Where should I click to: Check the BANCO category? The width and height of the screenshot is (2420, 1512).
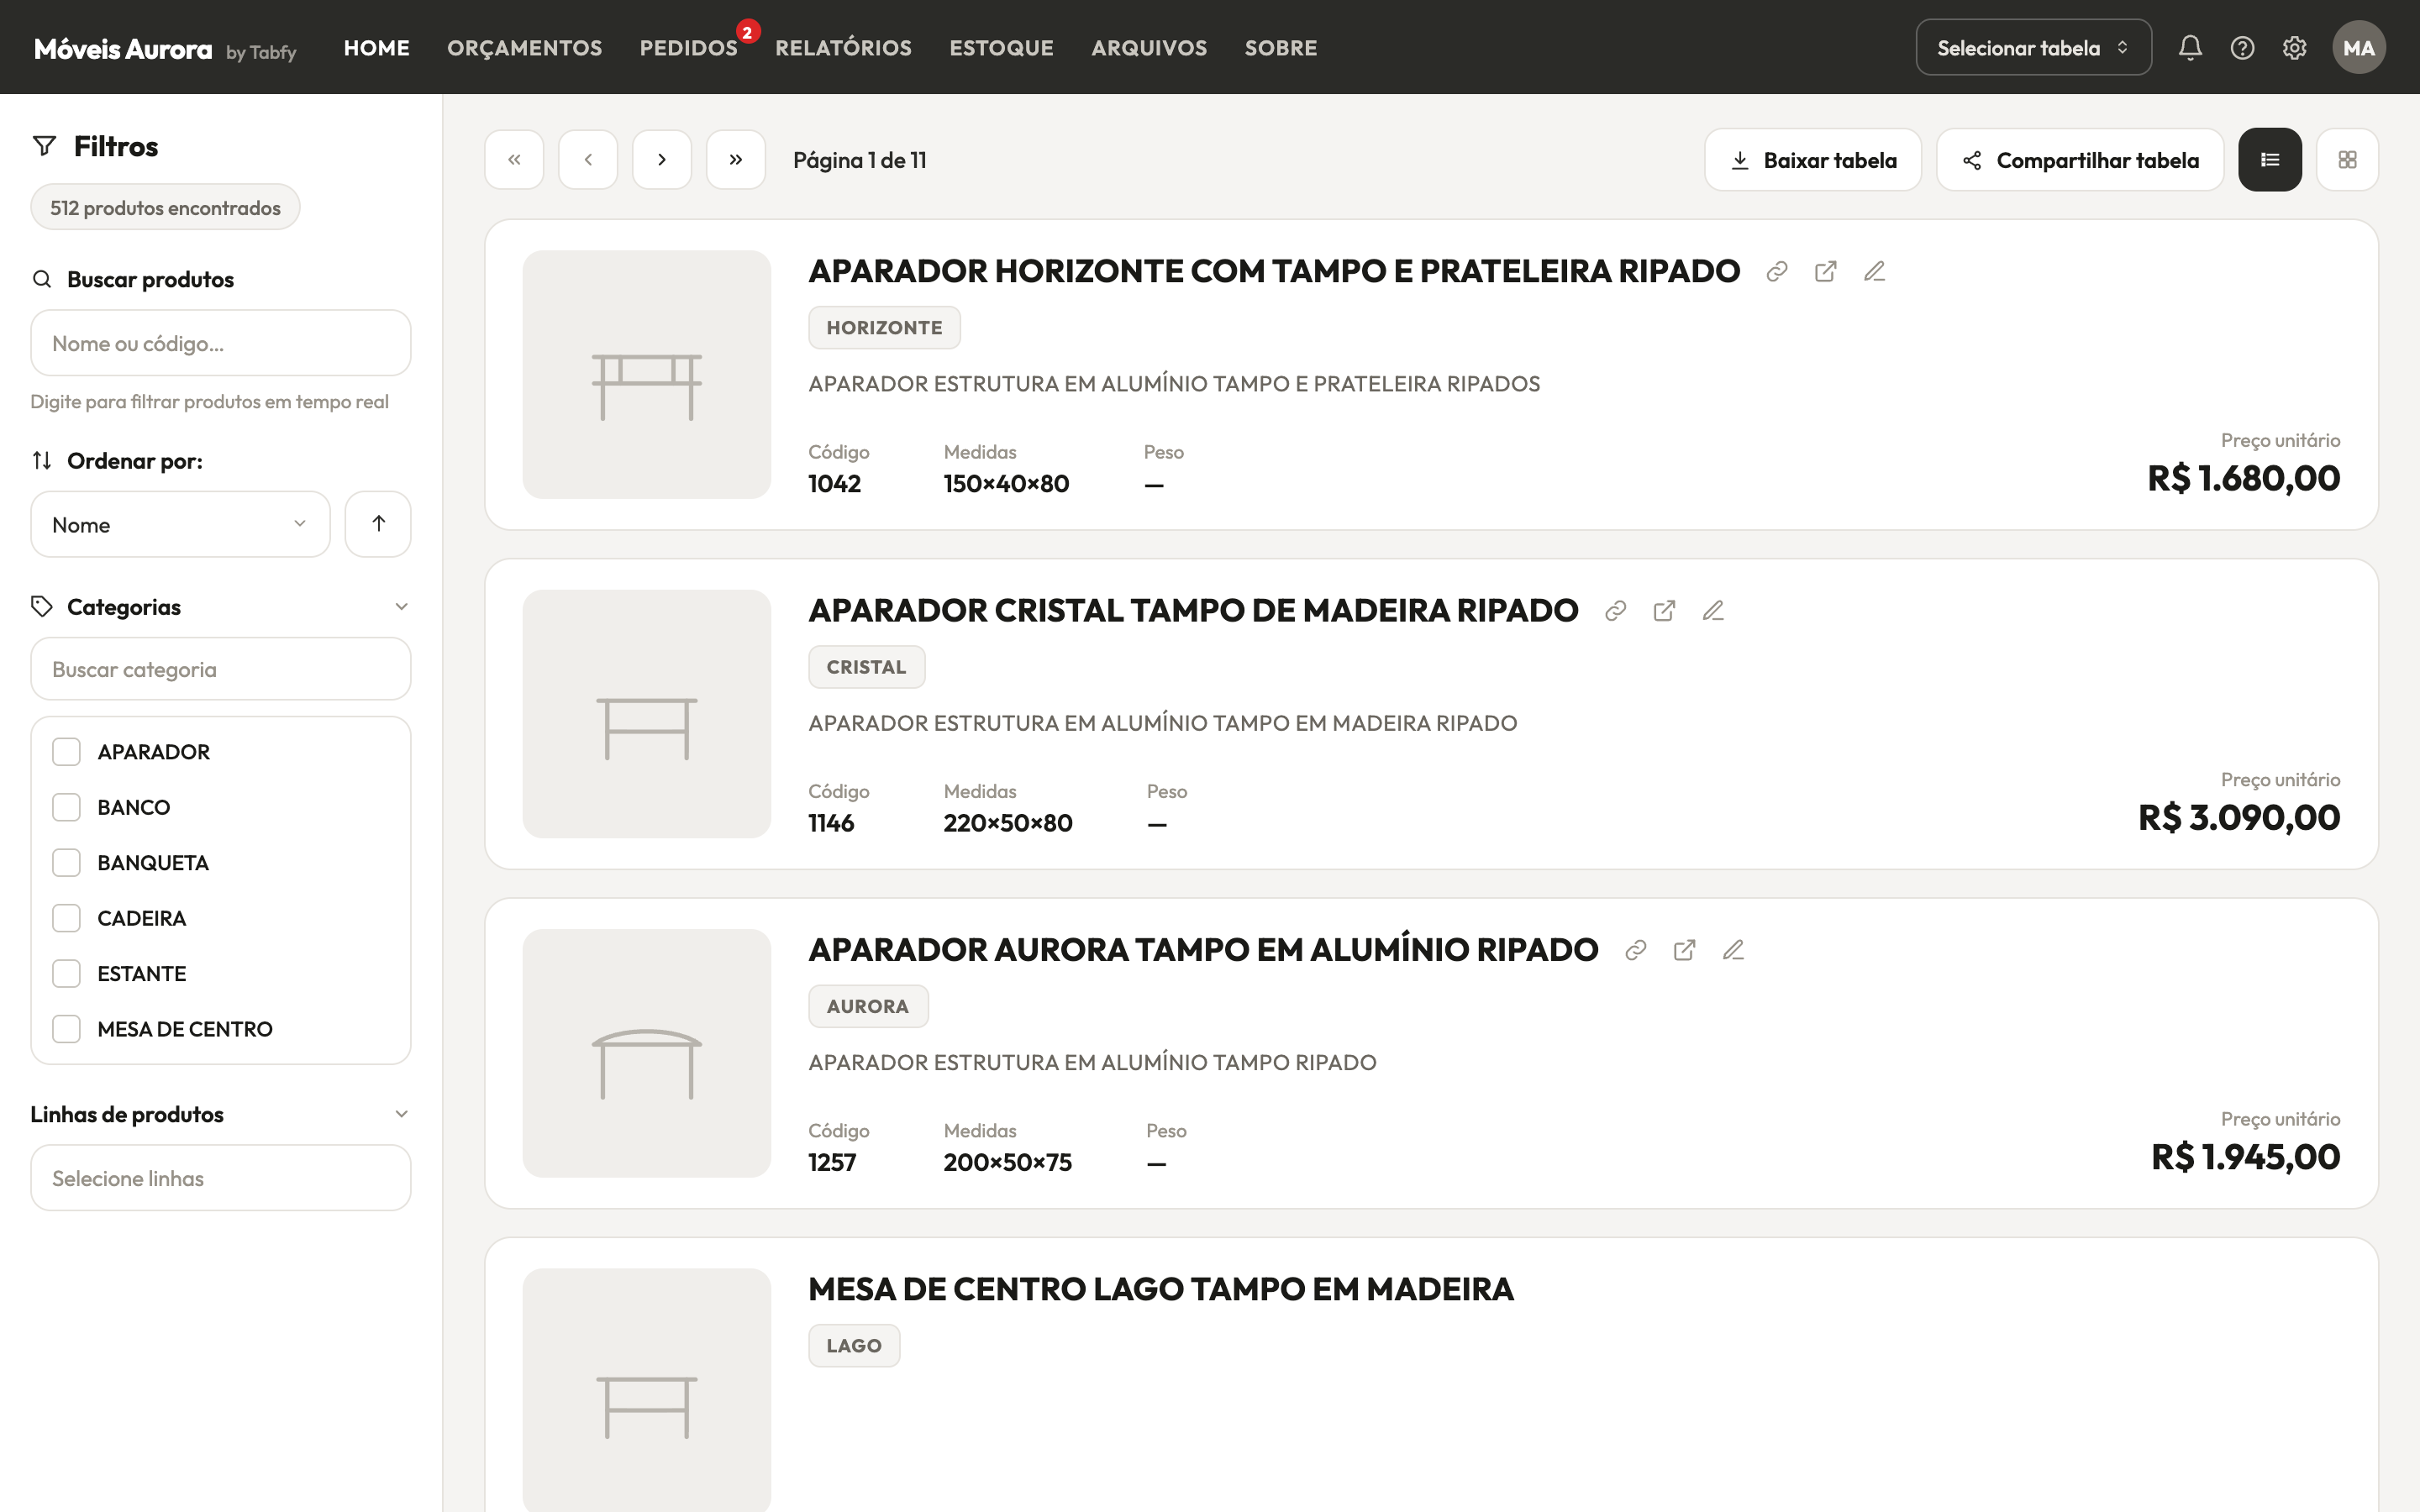tap(66, 807)
